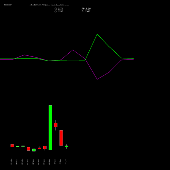
Task: Select the tall green candle for 09 Jan
Action: (x=50, y=128)
